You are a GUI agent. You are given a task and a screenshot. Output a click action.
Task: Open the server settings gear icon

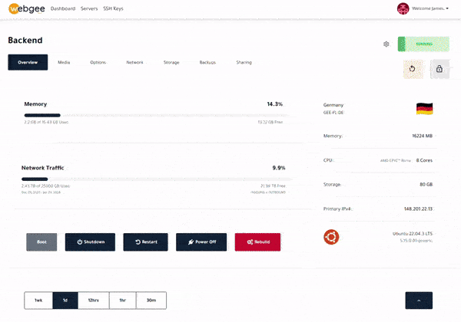pyautogui.click(x=386, y=44)
